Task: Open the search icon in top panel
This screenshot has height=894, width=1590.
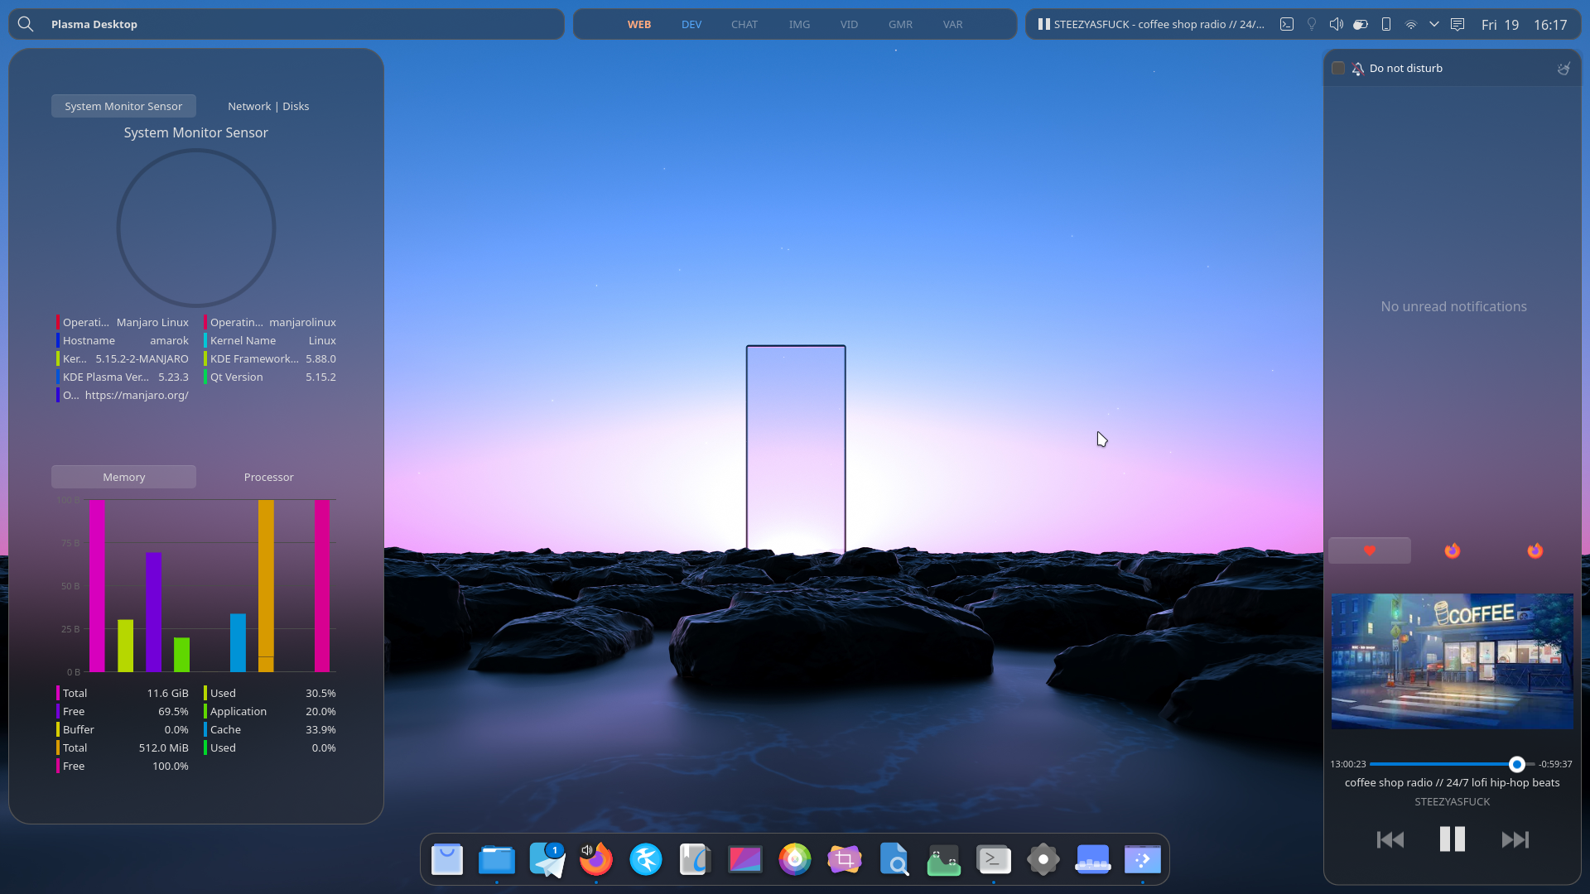Action: [x=26, y=24]
